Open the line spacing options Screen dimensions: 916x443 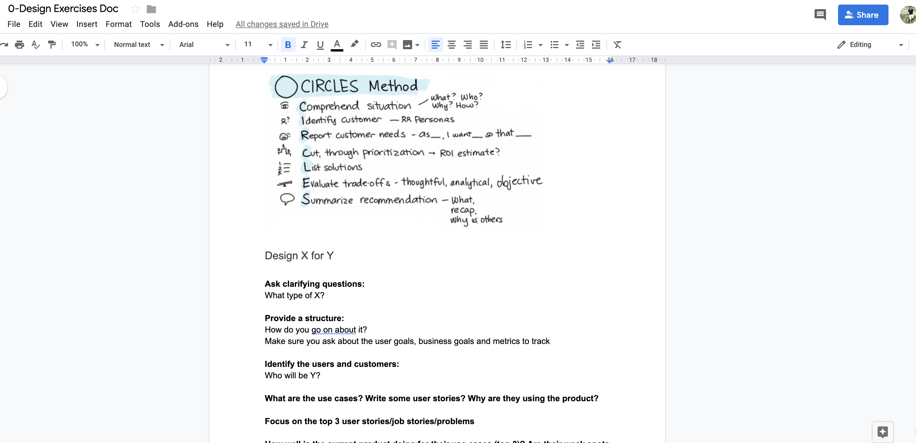tap(506, 45)
